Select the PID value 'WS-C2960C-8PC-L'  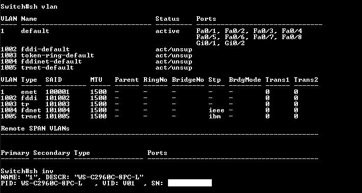[x=51, y=183]
